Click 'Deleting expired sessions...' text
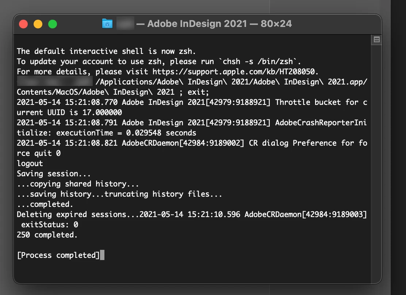This screenshot has height=295, width=406. 78,215
